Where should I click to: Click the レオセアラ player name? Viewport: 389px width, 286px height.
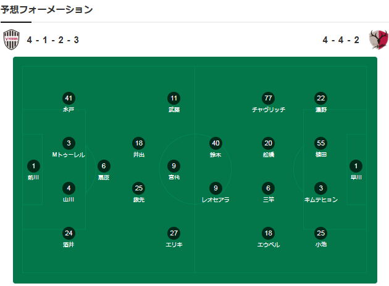(x=215, y=200)
